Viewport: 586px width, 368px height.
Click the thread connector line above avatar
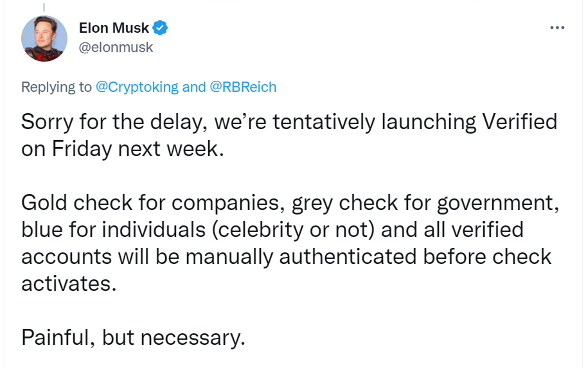coord(44,5)
